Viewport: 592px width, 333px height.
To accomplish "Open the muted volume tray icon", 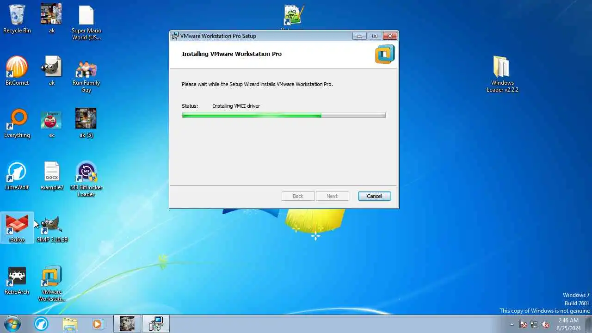I will pyautogui.click(x=545, y=324).
